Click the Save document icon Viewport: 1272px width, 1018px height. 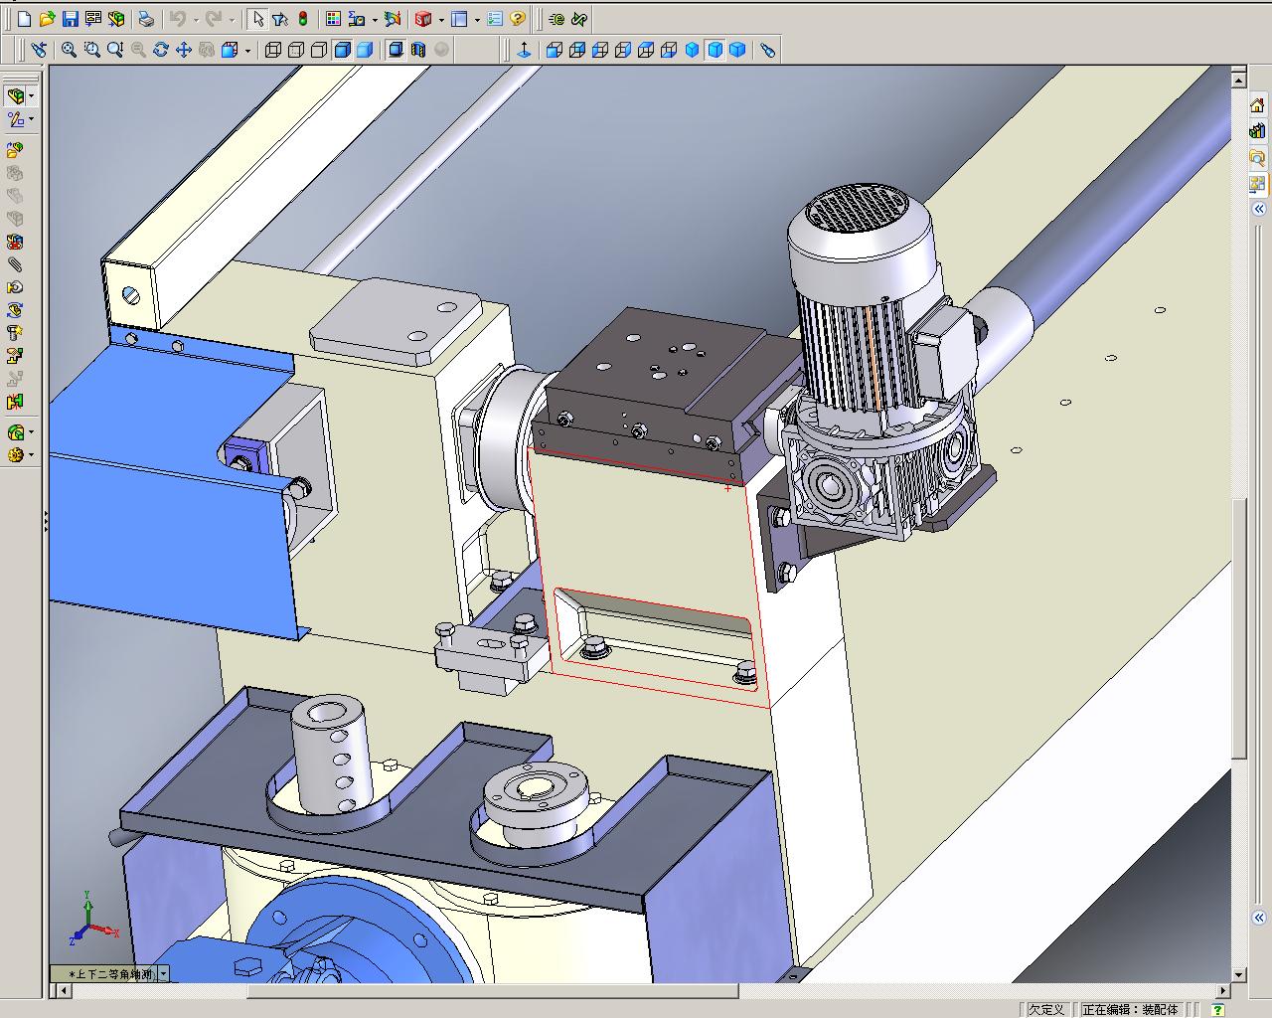(70, 19)
